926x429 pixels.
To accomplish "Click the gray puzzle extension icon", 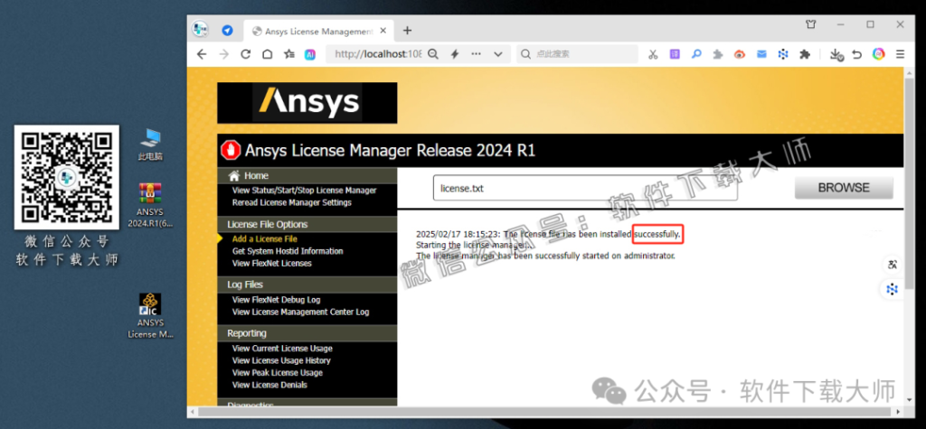I will point(718,54).
